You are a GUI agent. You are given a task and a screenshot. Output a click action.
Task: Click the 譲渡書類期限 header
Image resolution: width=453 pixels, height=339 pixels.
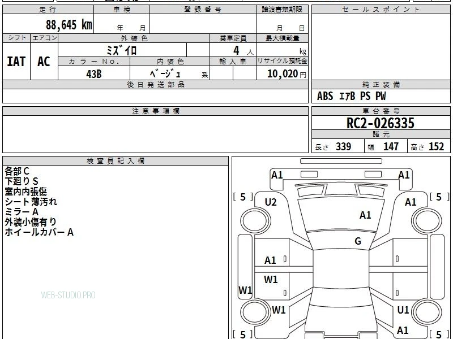(x=282, y=10)
